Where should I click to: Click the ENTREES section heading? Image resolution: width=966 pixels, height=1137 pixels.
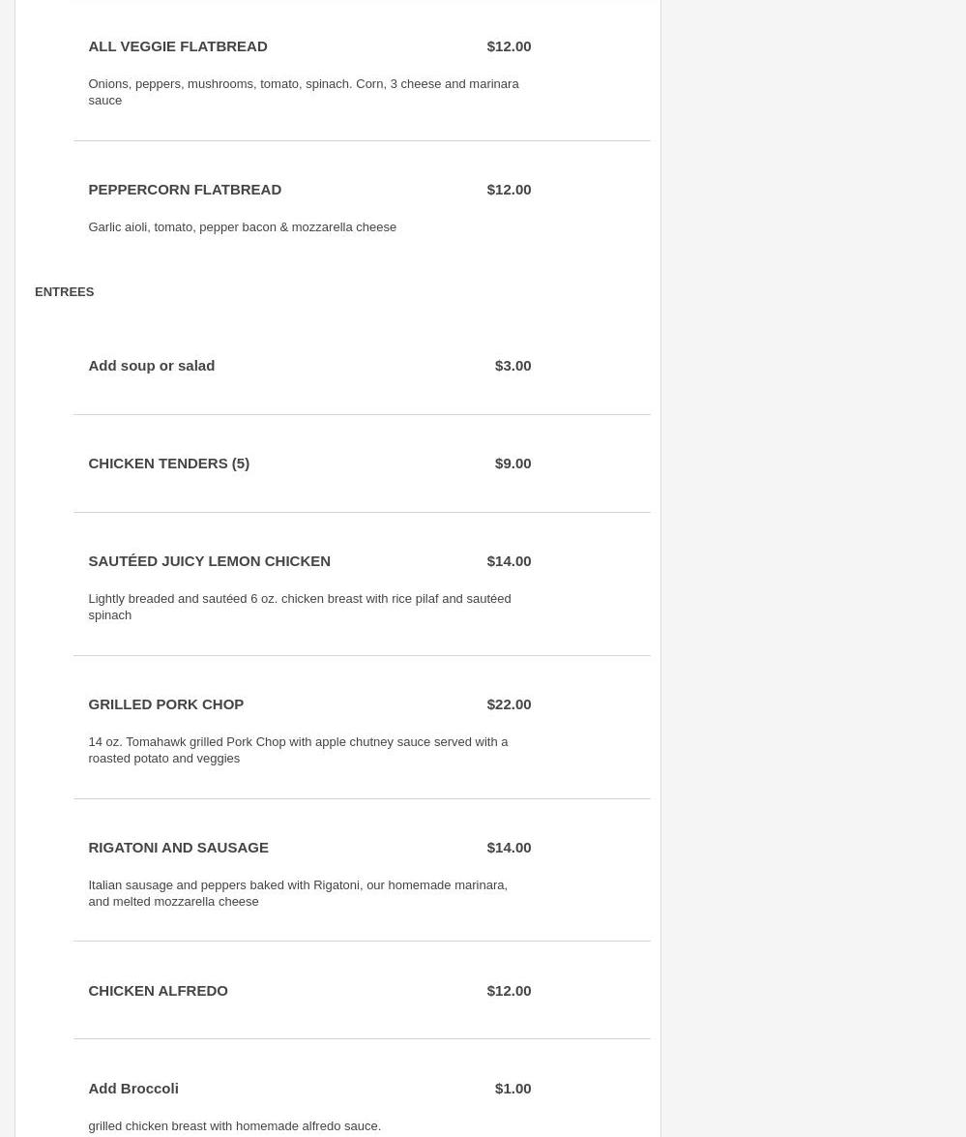pos(64,292)
